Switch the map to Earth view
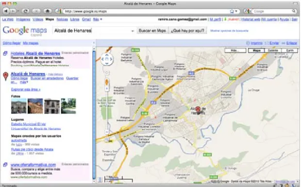Screen dimensions: 301x187 coord(290,51)
